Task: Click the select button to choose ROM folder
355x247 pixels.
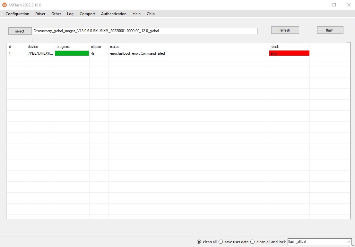Action: tap(20, 31)
